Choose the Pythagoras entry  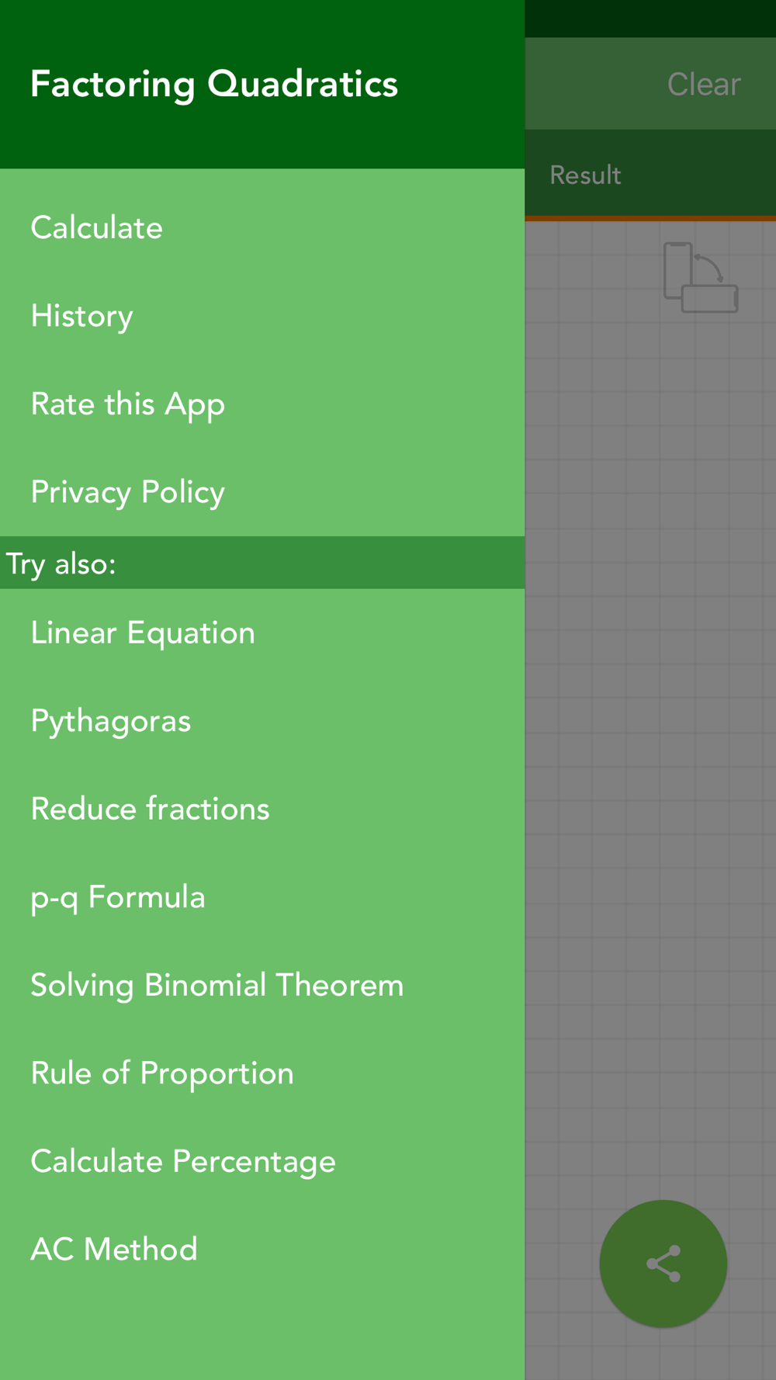tap(262, 721)
